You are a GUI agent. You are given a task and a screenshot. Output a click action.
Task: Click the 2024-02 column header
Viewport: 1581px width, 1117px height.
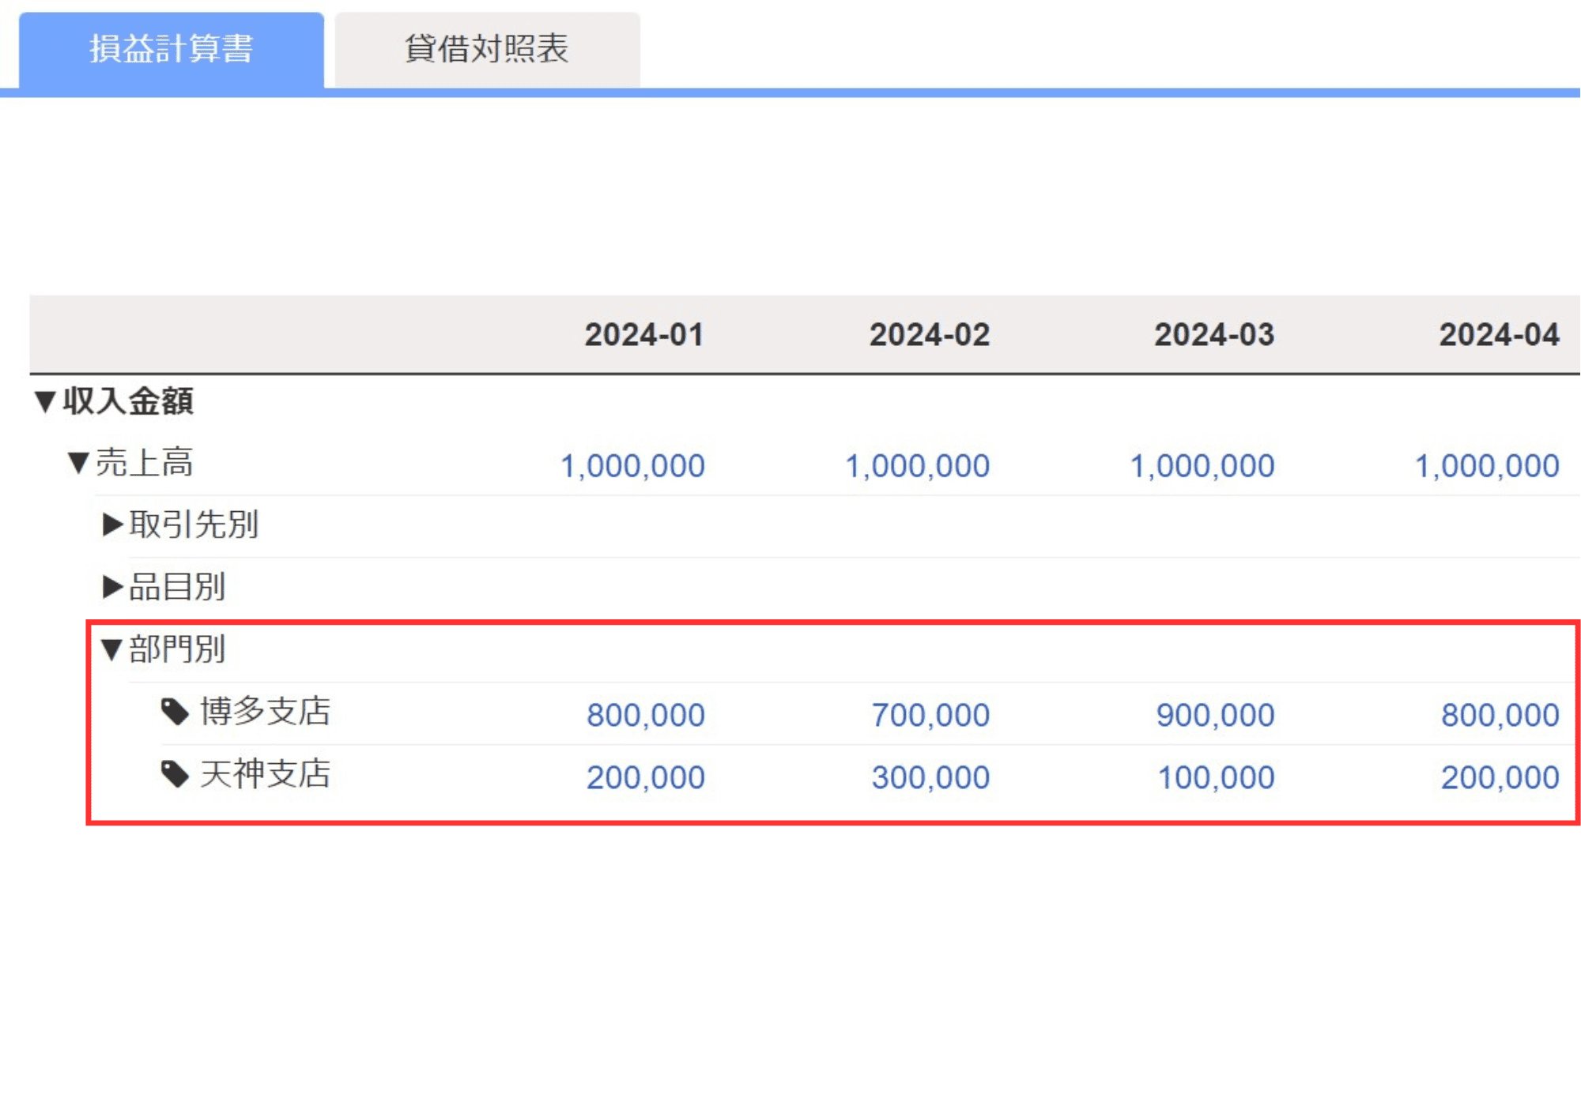point(930,335)
